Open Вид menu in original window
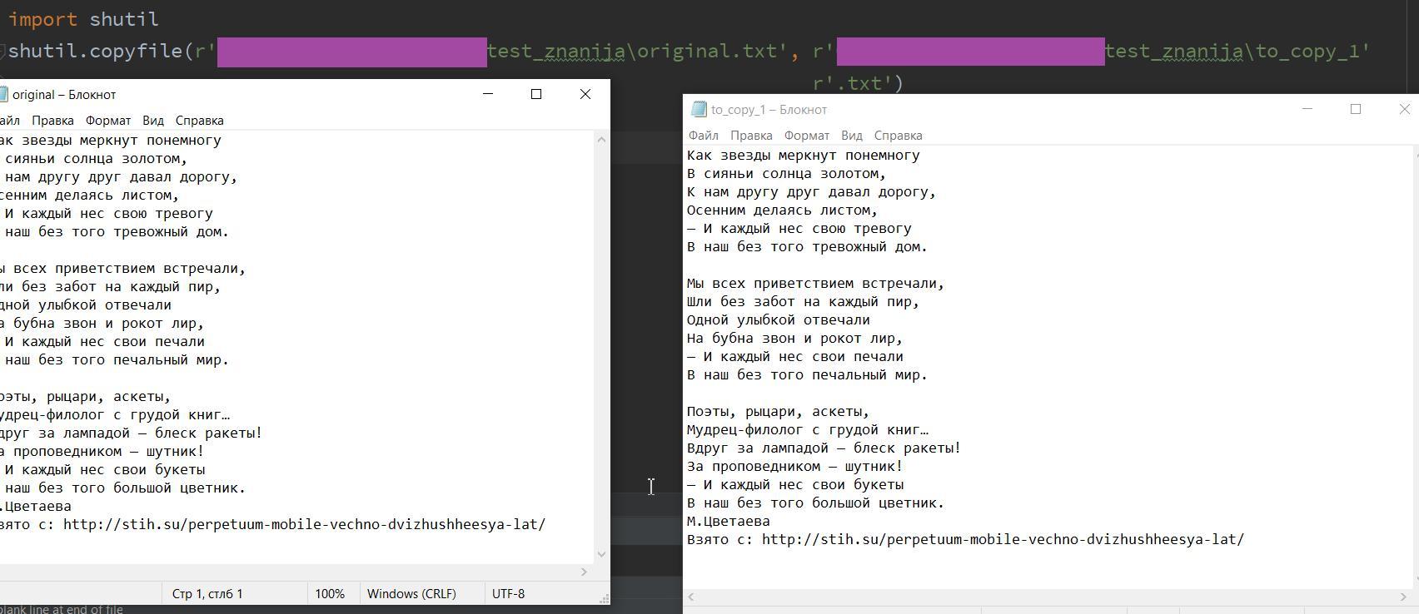Image resolution: width=1419 pixels, height=614 pixels. pyautogui.click(x=153, y=121)
